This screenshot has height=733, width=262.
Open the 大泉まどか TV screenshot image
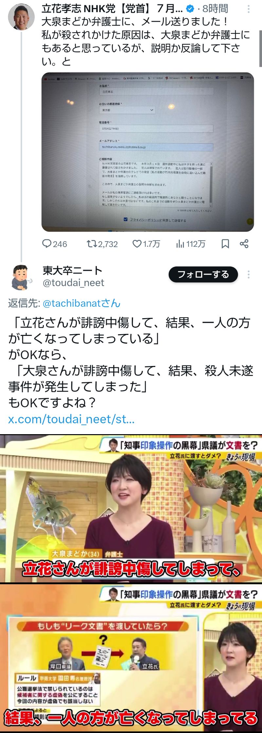131,509
